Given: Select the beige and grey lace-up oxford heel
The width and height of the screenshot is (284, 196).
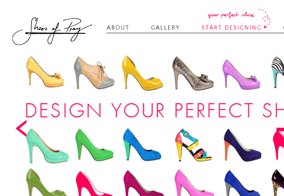Looking at the screenshot, I should pos(94,73).
